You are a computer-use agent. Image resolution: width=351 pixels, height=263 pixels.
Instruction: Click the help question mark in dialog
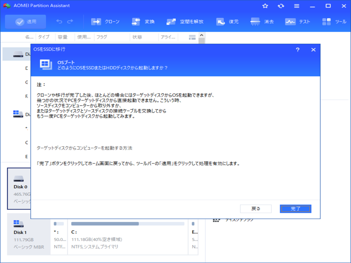tap(298, 50)
